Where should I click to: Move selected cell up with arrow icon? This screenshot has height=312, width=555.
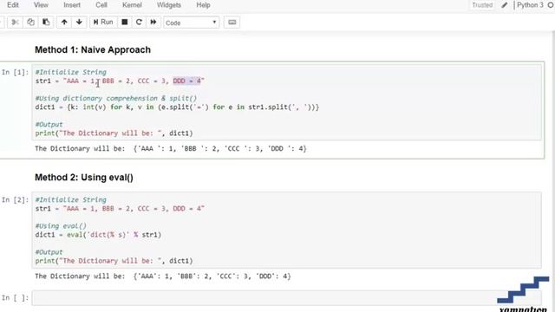[64, 23]
